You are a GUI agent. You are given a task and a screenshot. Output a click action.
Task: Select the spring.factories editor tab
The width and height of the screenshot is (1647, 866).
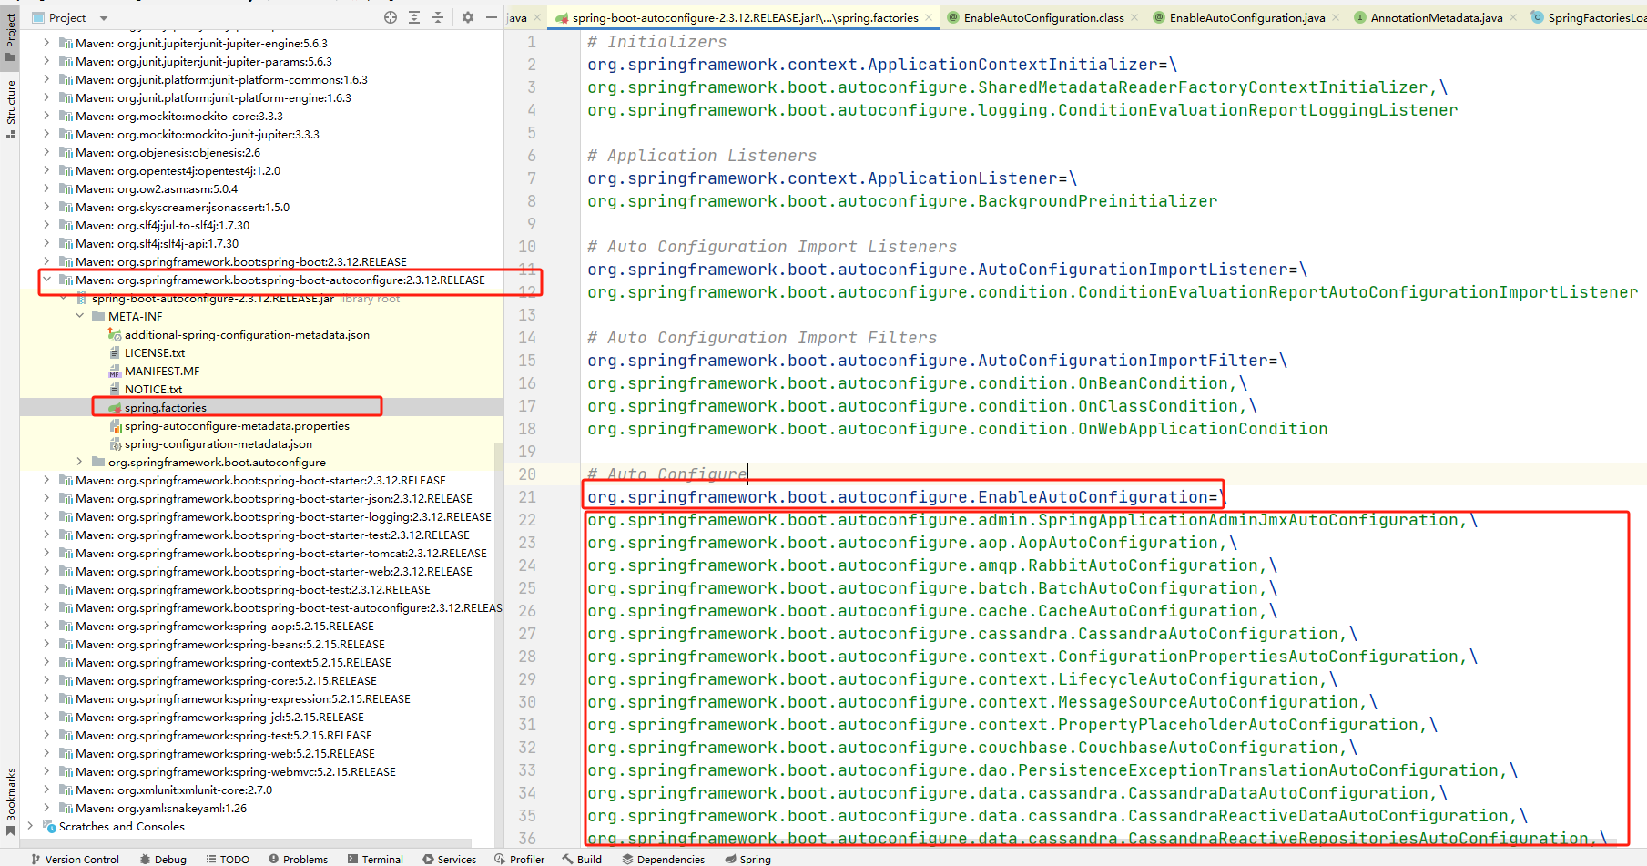(x=745, y=17)
